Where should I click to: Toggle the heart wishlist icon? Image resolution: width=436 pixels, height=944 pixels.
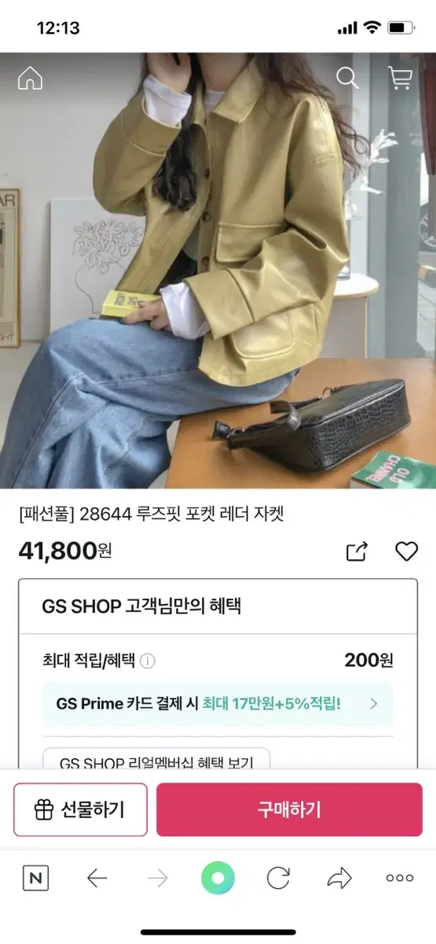pyautogui.click(x=406, y=551)
